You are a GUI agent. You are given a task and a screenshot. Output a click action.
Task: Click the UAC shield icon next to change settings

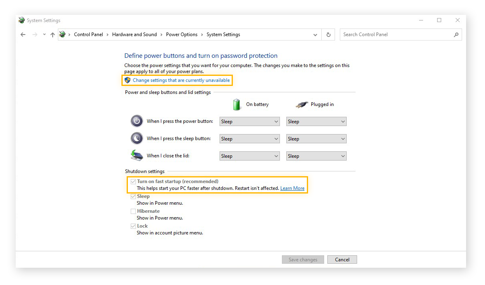click(x=127, y=80)
